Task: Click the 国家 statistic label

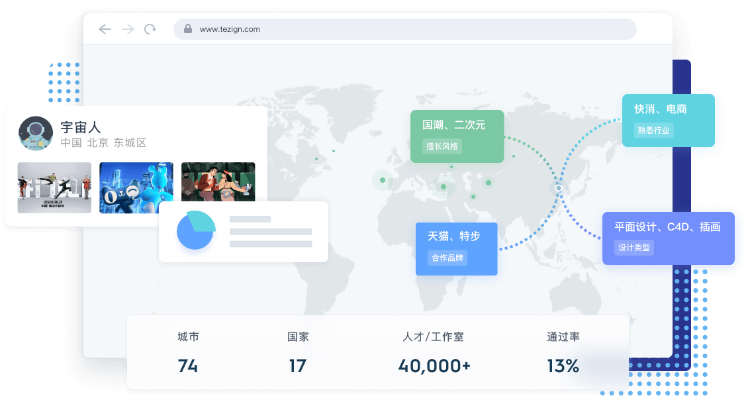Action: [298, 336]
